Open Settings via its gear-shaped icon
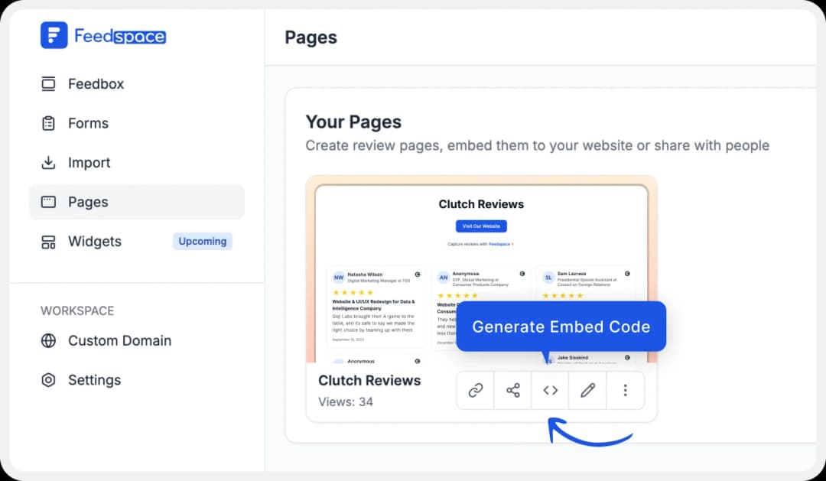 point(47,380)
